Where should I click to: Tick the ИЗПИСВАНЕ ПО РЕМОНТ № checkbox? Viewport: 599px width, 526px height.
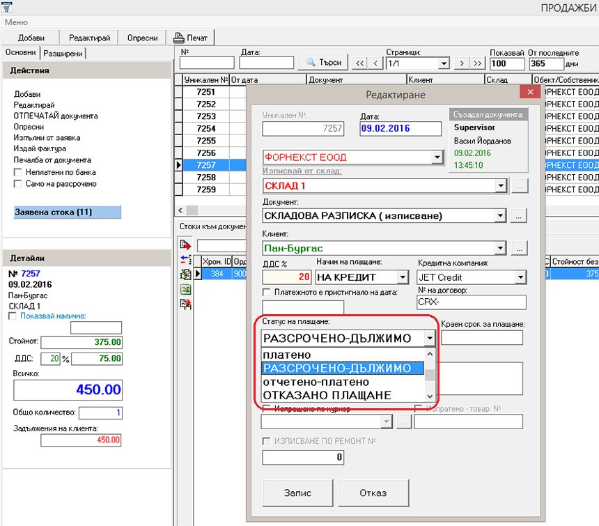tap(266, 441)
